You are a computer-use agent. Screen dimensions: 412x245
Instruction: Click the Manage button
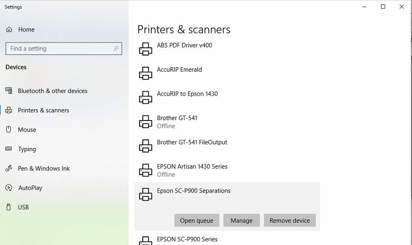pyautogui.click(x=242, y=220)
